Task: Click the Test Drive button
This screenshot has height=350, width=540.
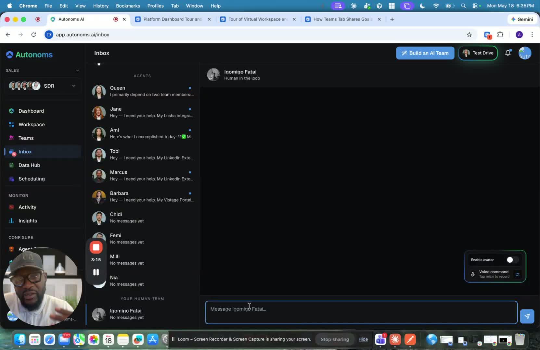Action: [x=478, y=53]
